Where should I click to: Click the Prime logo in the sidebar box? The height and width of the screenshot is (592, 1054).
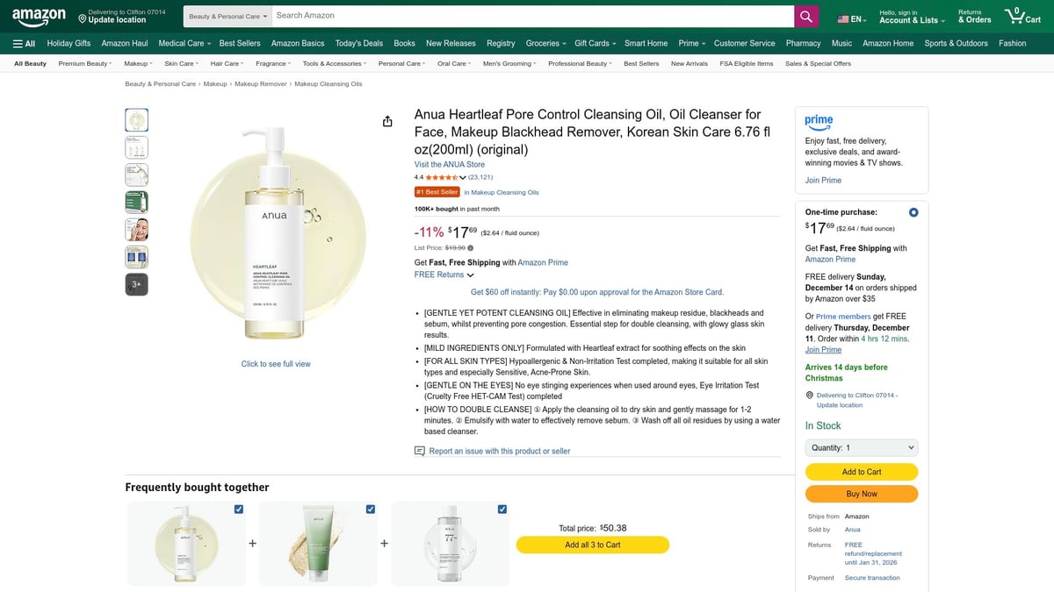(x=819, y=123)
